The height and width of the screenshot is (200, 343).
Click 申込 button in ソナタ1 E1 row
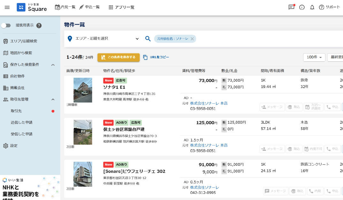tap(332, 107)
